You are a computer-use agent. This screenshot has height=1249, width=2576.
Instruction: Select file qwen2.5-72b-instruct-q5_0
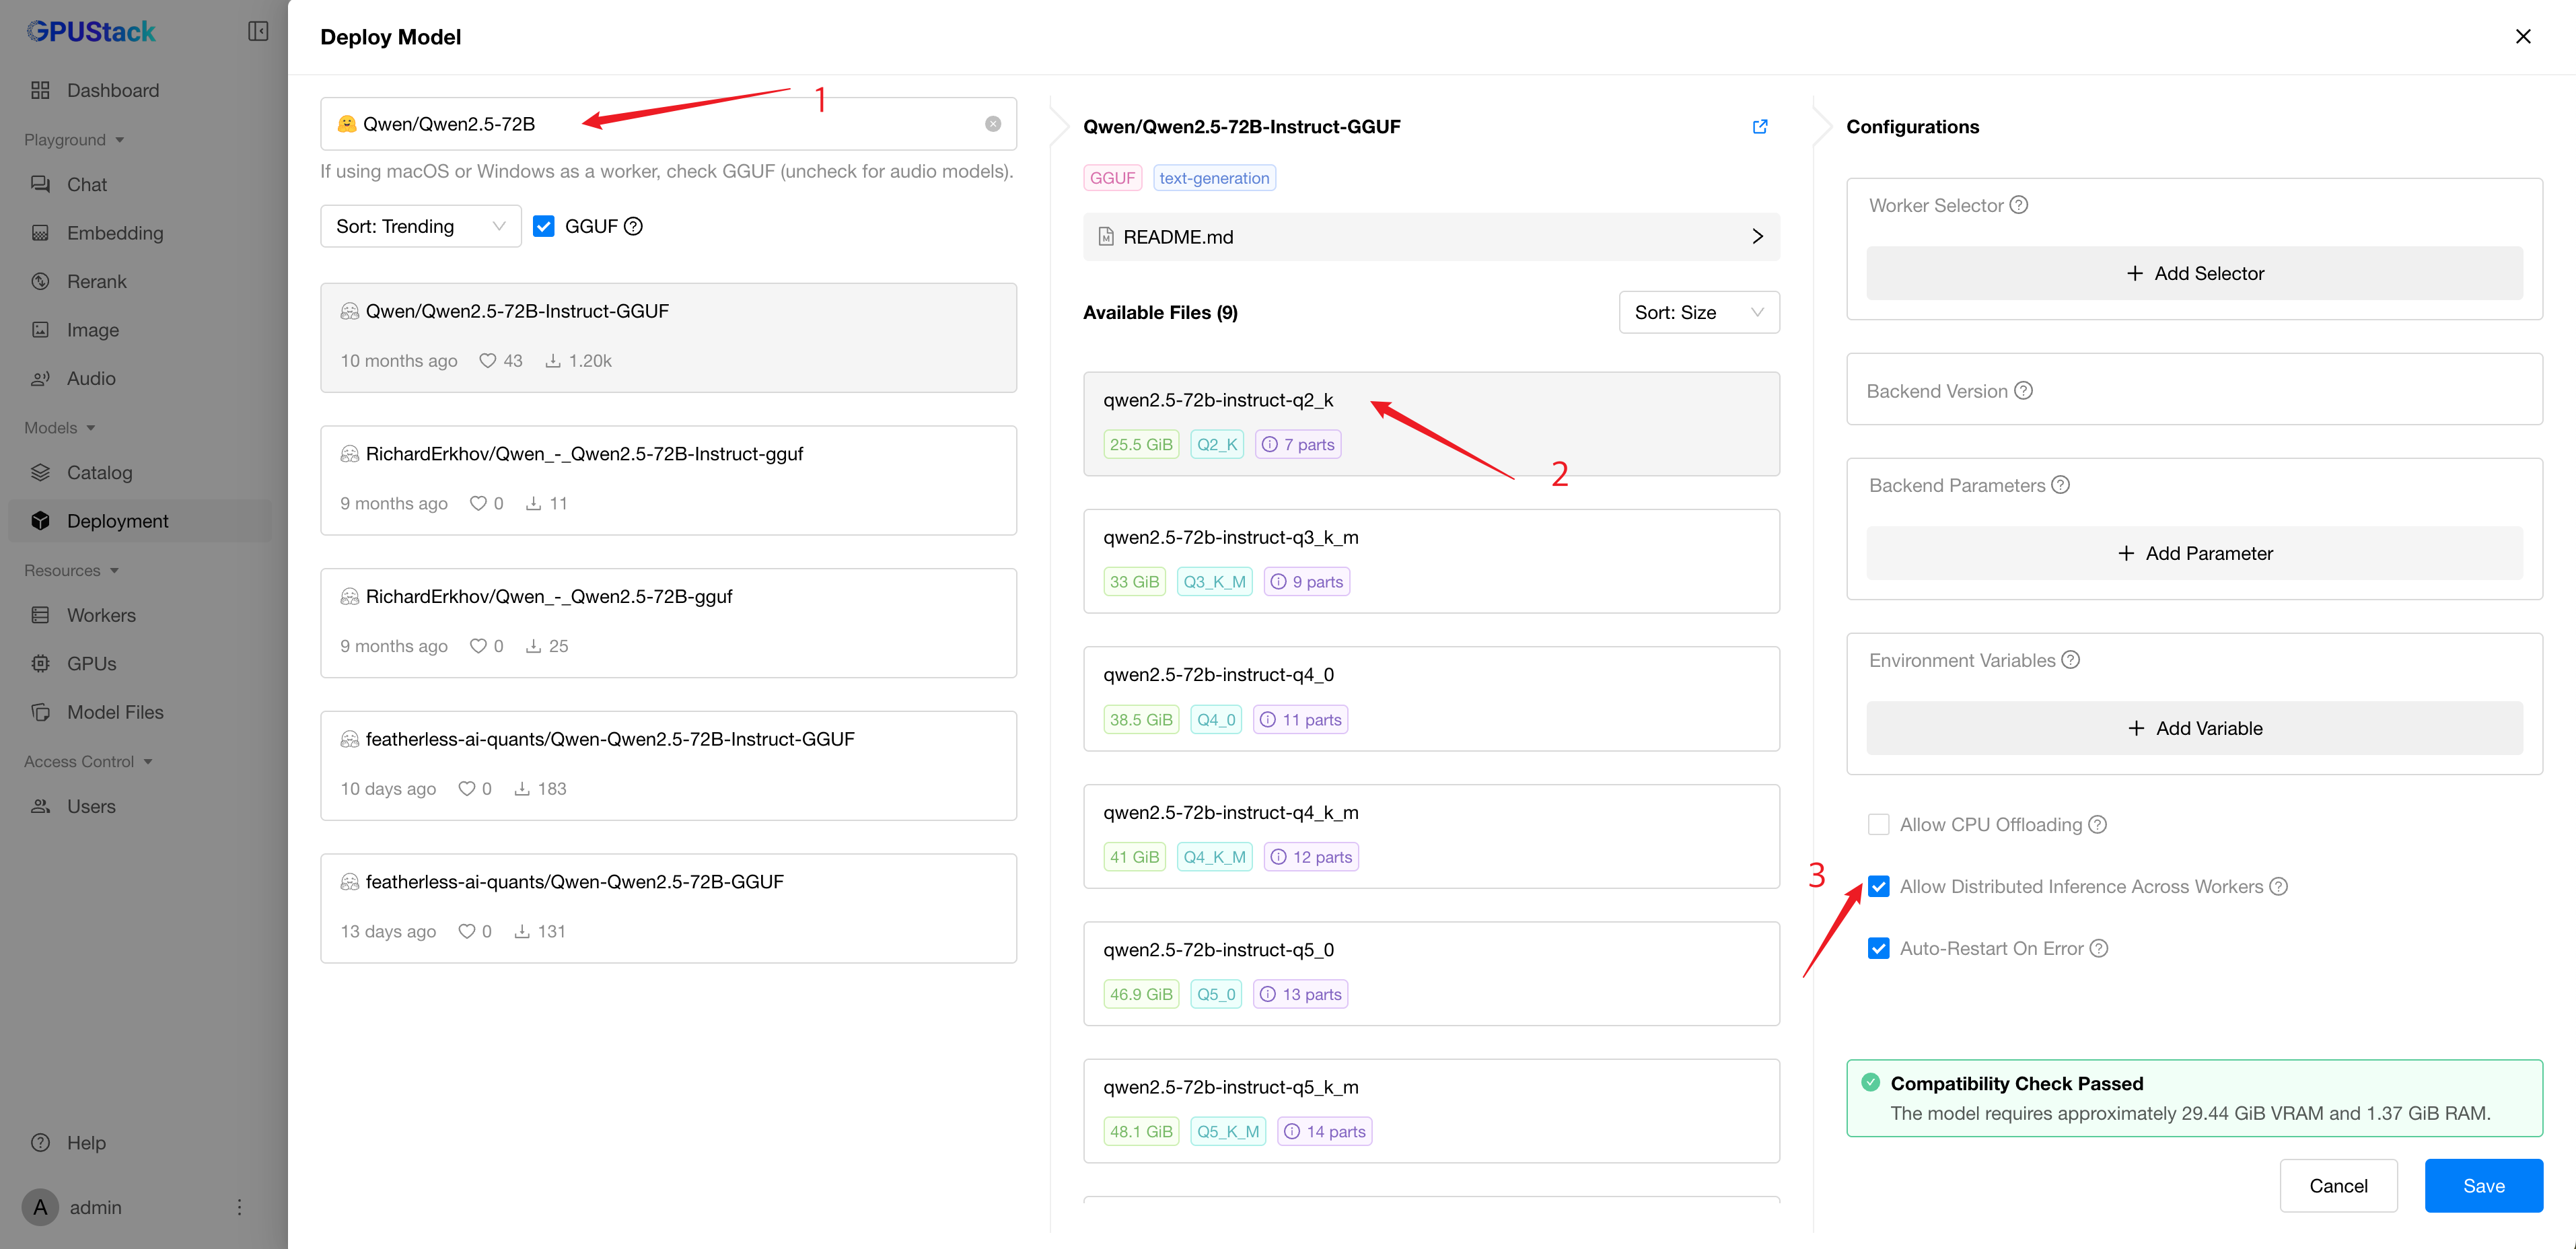(1431, 973)
